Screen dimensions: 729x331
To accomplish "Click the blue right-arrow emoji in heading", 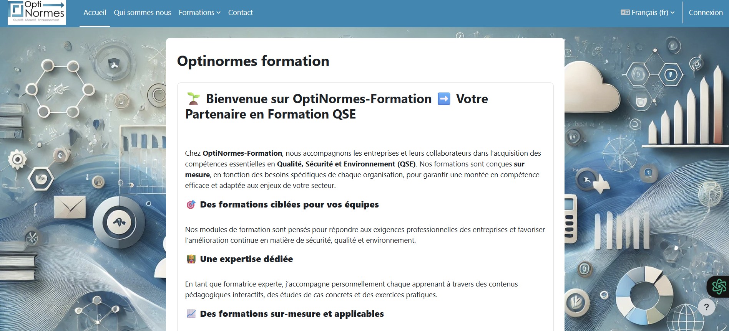I will [444, 99].
